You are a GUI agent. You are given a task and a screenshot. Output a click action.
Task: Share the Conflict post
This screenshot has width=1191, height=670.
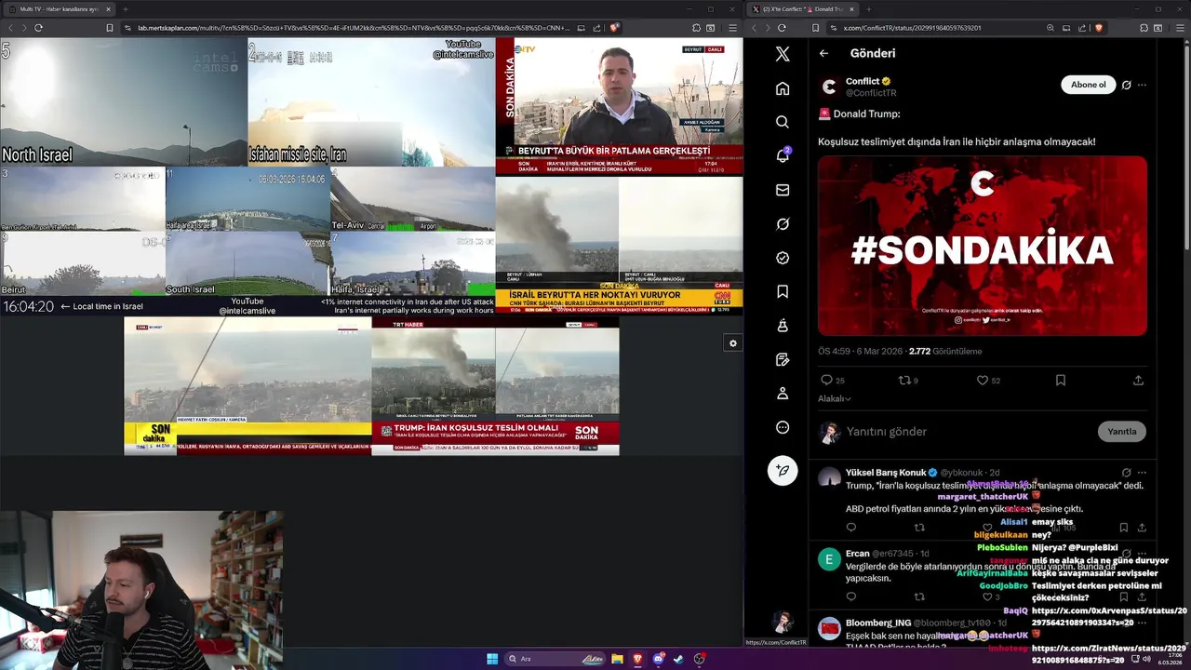1138,381
